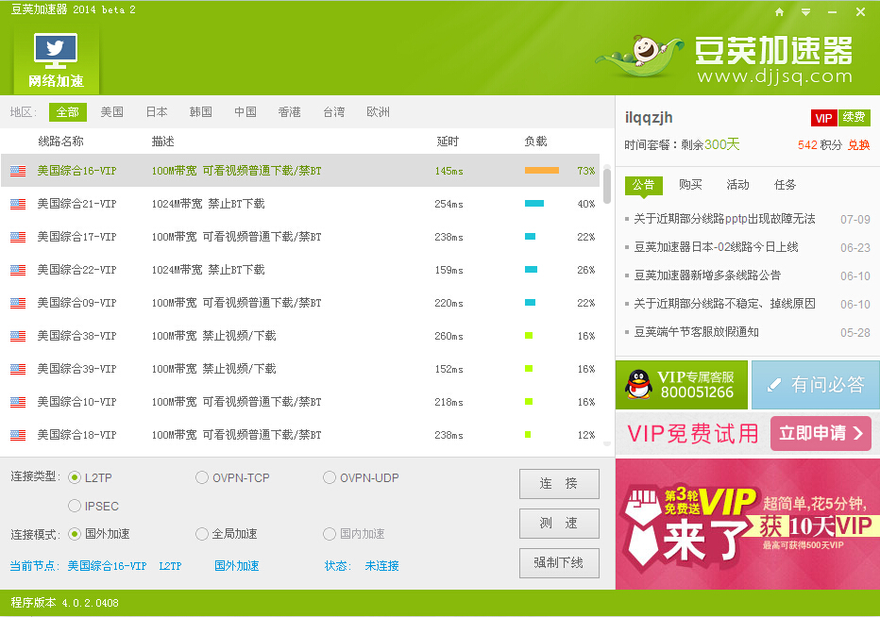This screenshot has width=880, height=617.
Task: Click US flag of 美国综合18-VIP row
Action: [18, 435]
